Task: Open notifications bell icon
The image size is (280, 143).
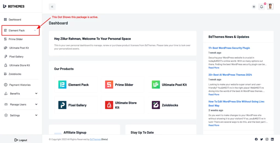Action: click(x=262, y=7)
